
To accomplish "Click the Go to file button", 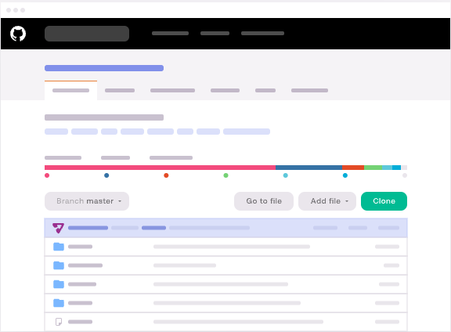I will (x=264, y=201).
